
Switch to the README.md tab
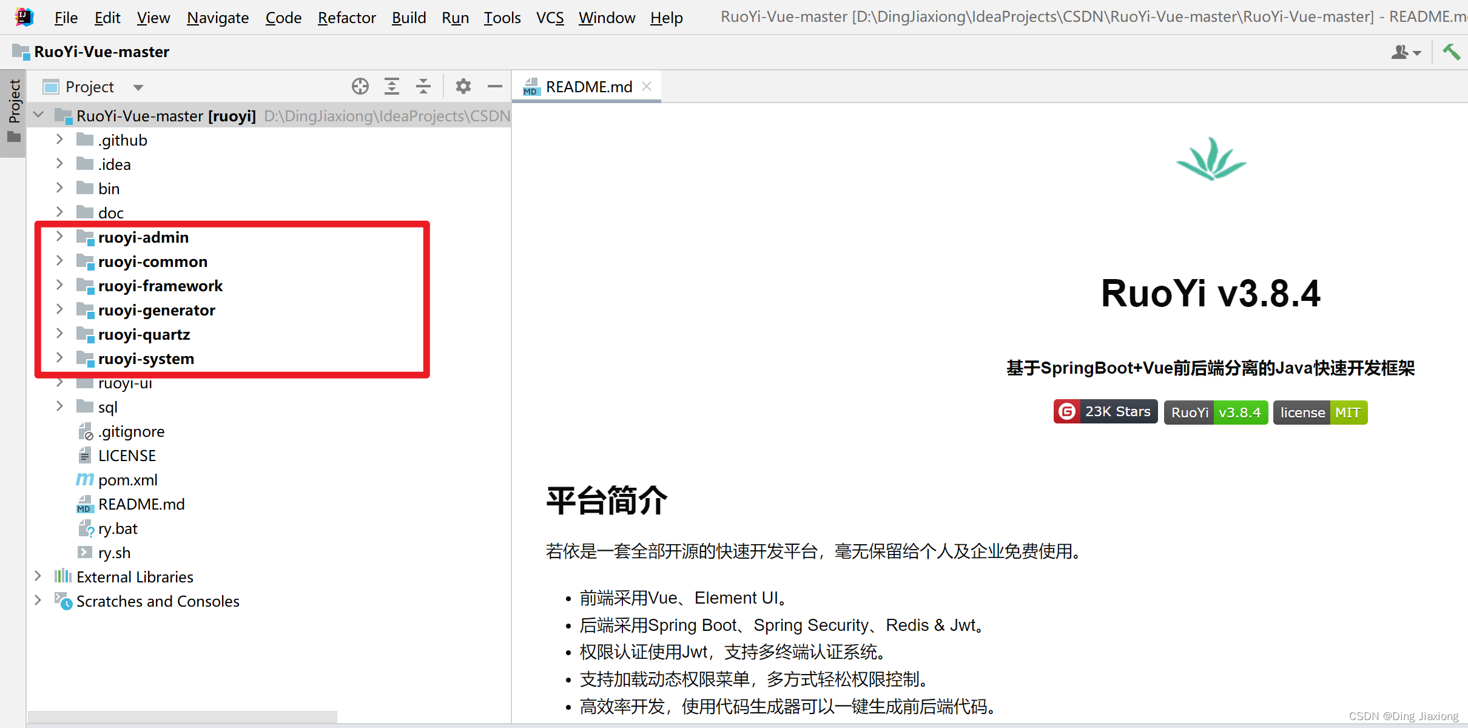[586, 87]
